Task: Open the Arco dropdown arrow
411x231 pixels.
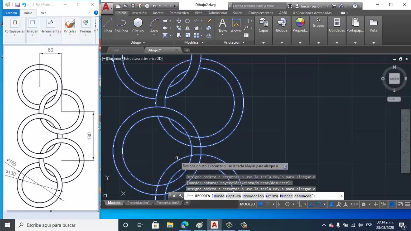Action: 154,35
